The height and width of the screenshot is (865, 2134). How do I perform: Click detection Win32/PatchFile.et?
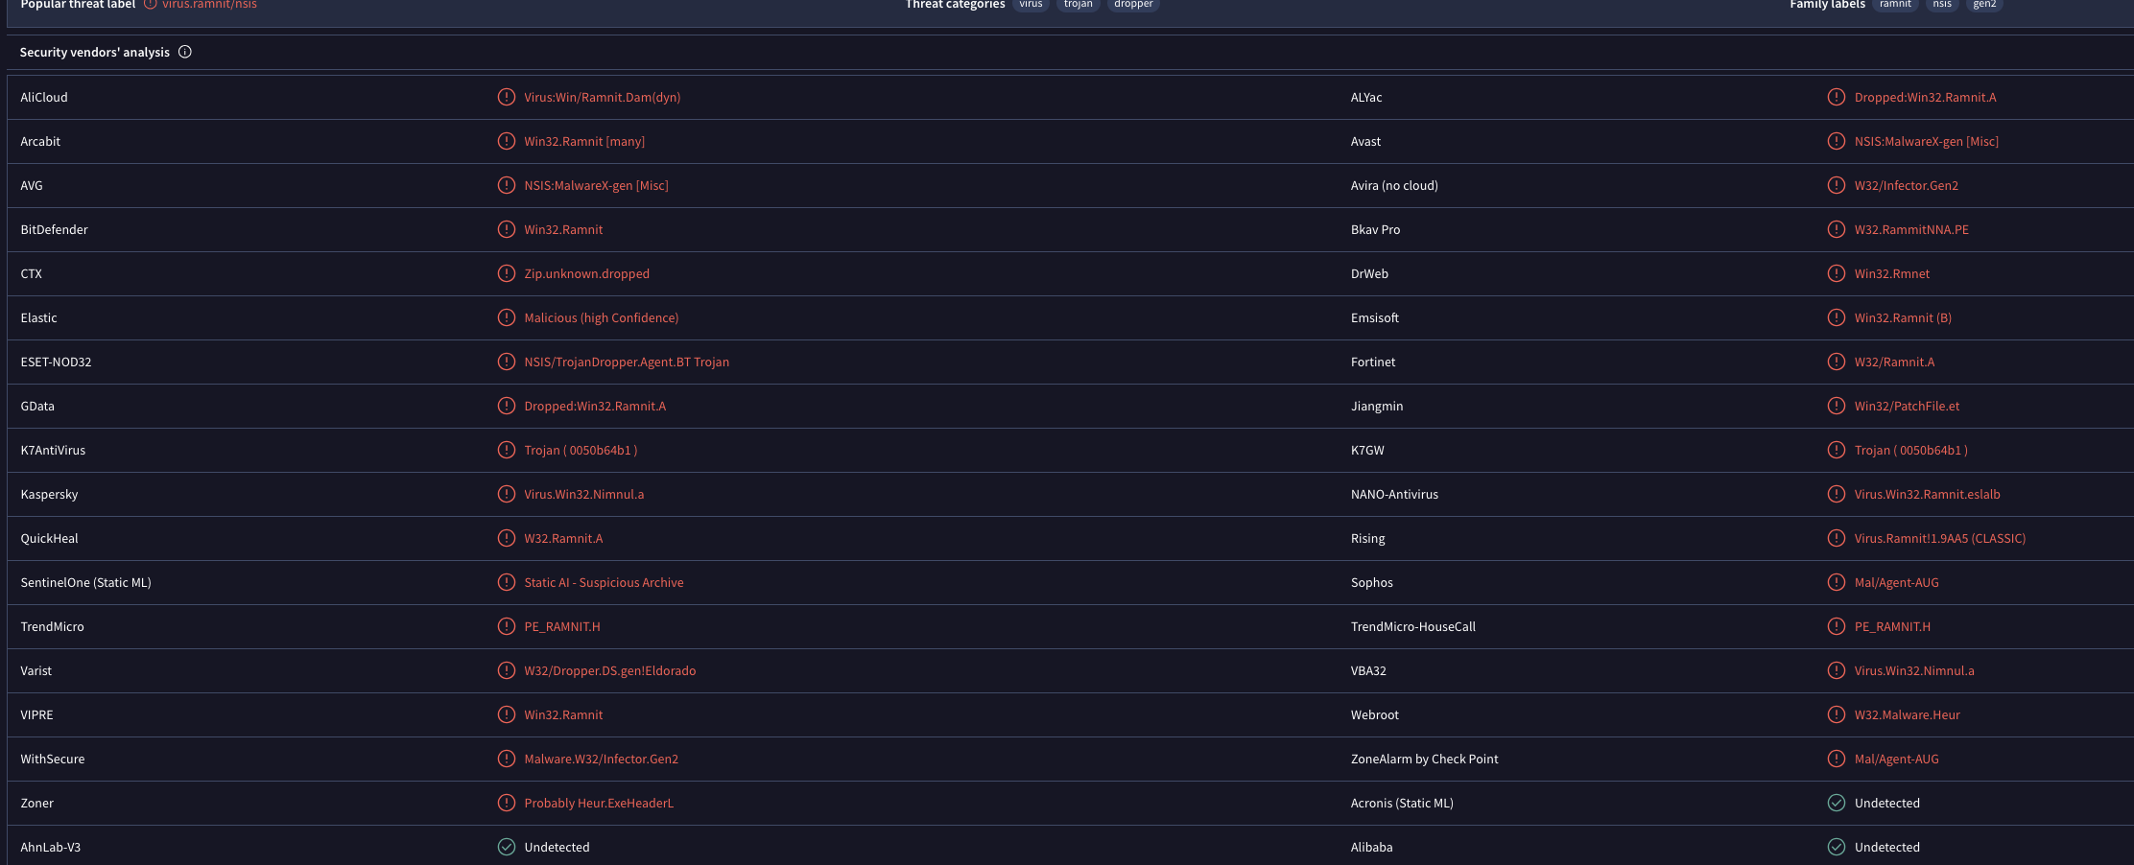[1907, 406]
